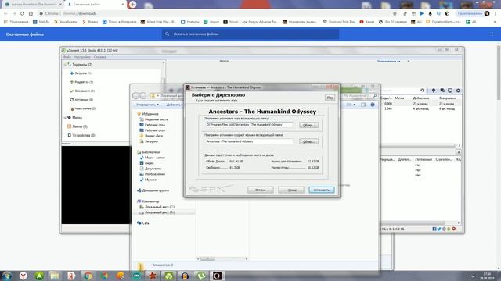Reload the Chrome page
This screenshot has width=501, height=281.
tap(22, 13)
